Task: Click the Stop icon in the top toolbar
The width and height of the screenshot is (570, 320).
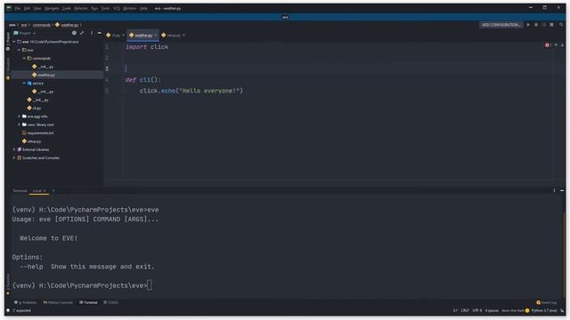Action: [x=552, y=25]
